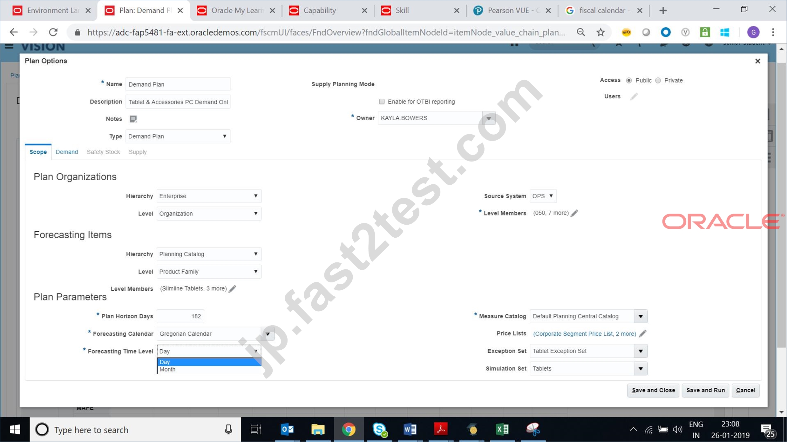Expand the Exception Set dropdown
This screenshot has height=442, width=787.
point(641,351)
